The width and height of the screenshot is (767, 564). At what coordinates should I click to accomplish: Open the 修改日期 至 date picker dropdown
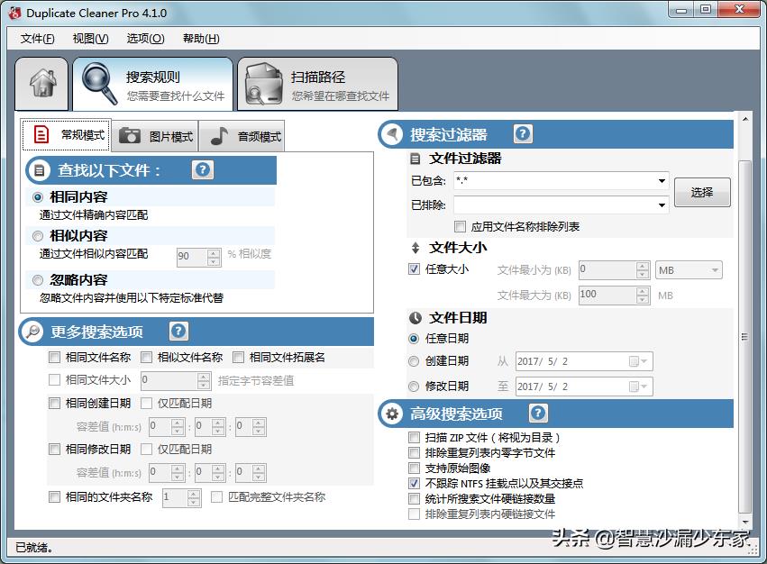640,387
